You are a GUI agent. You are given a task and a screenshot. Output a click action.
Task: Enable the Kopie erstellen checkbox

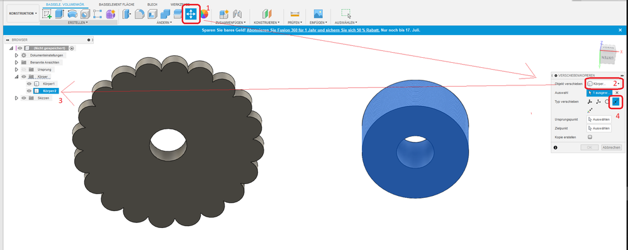590,137
